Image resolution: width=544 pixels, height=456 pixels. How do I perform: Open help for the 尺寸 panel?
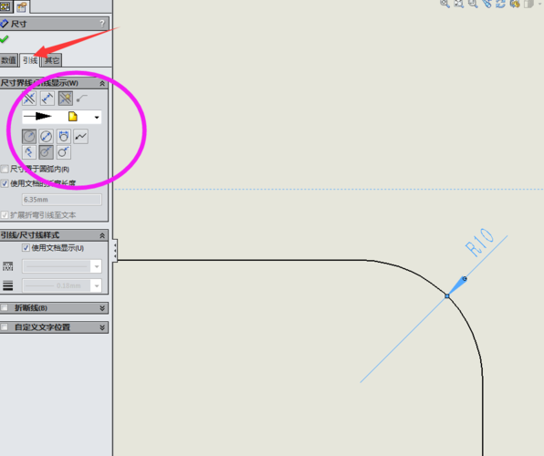point(101,24)
